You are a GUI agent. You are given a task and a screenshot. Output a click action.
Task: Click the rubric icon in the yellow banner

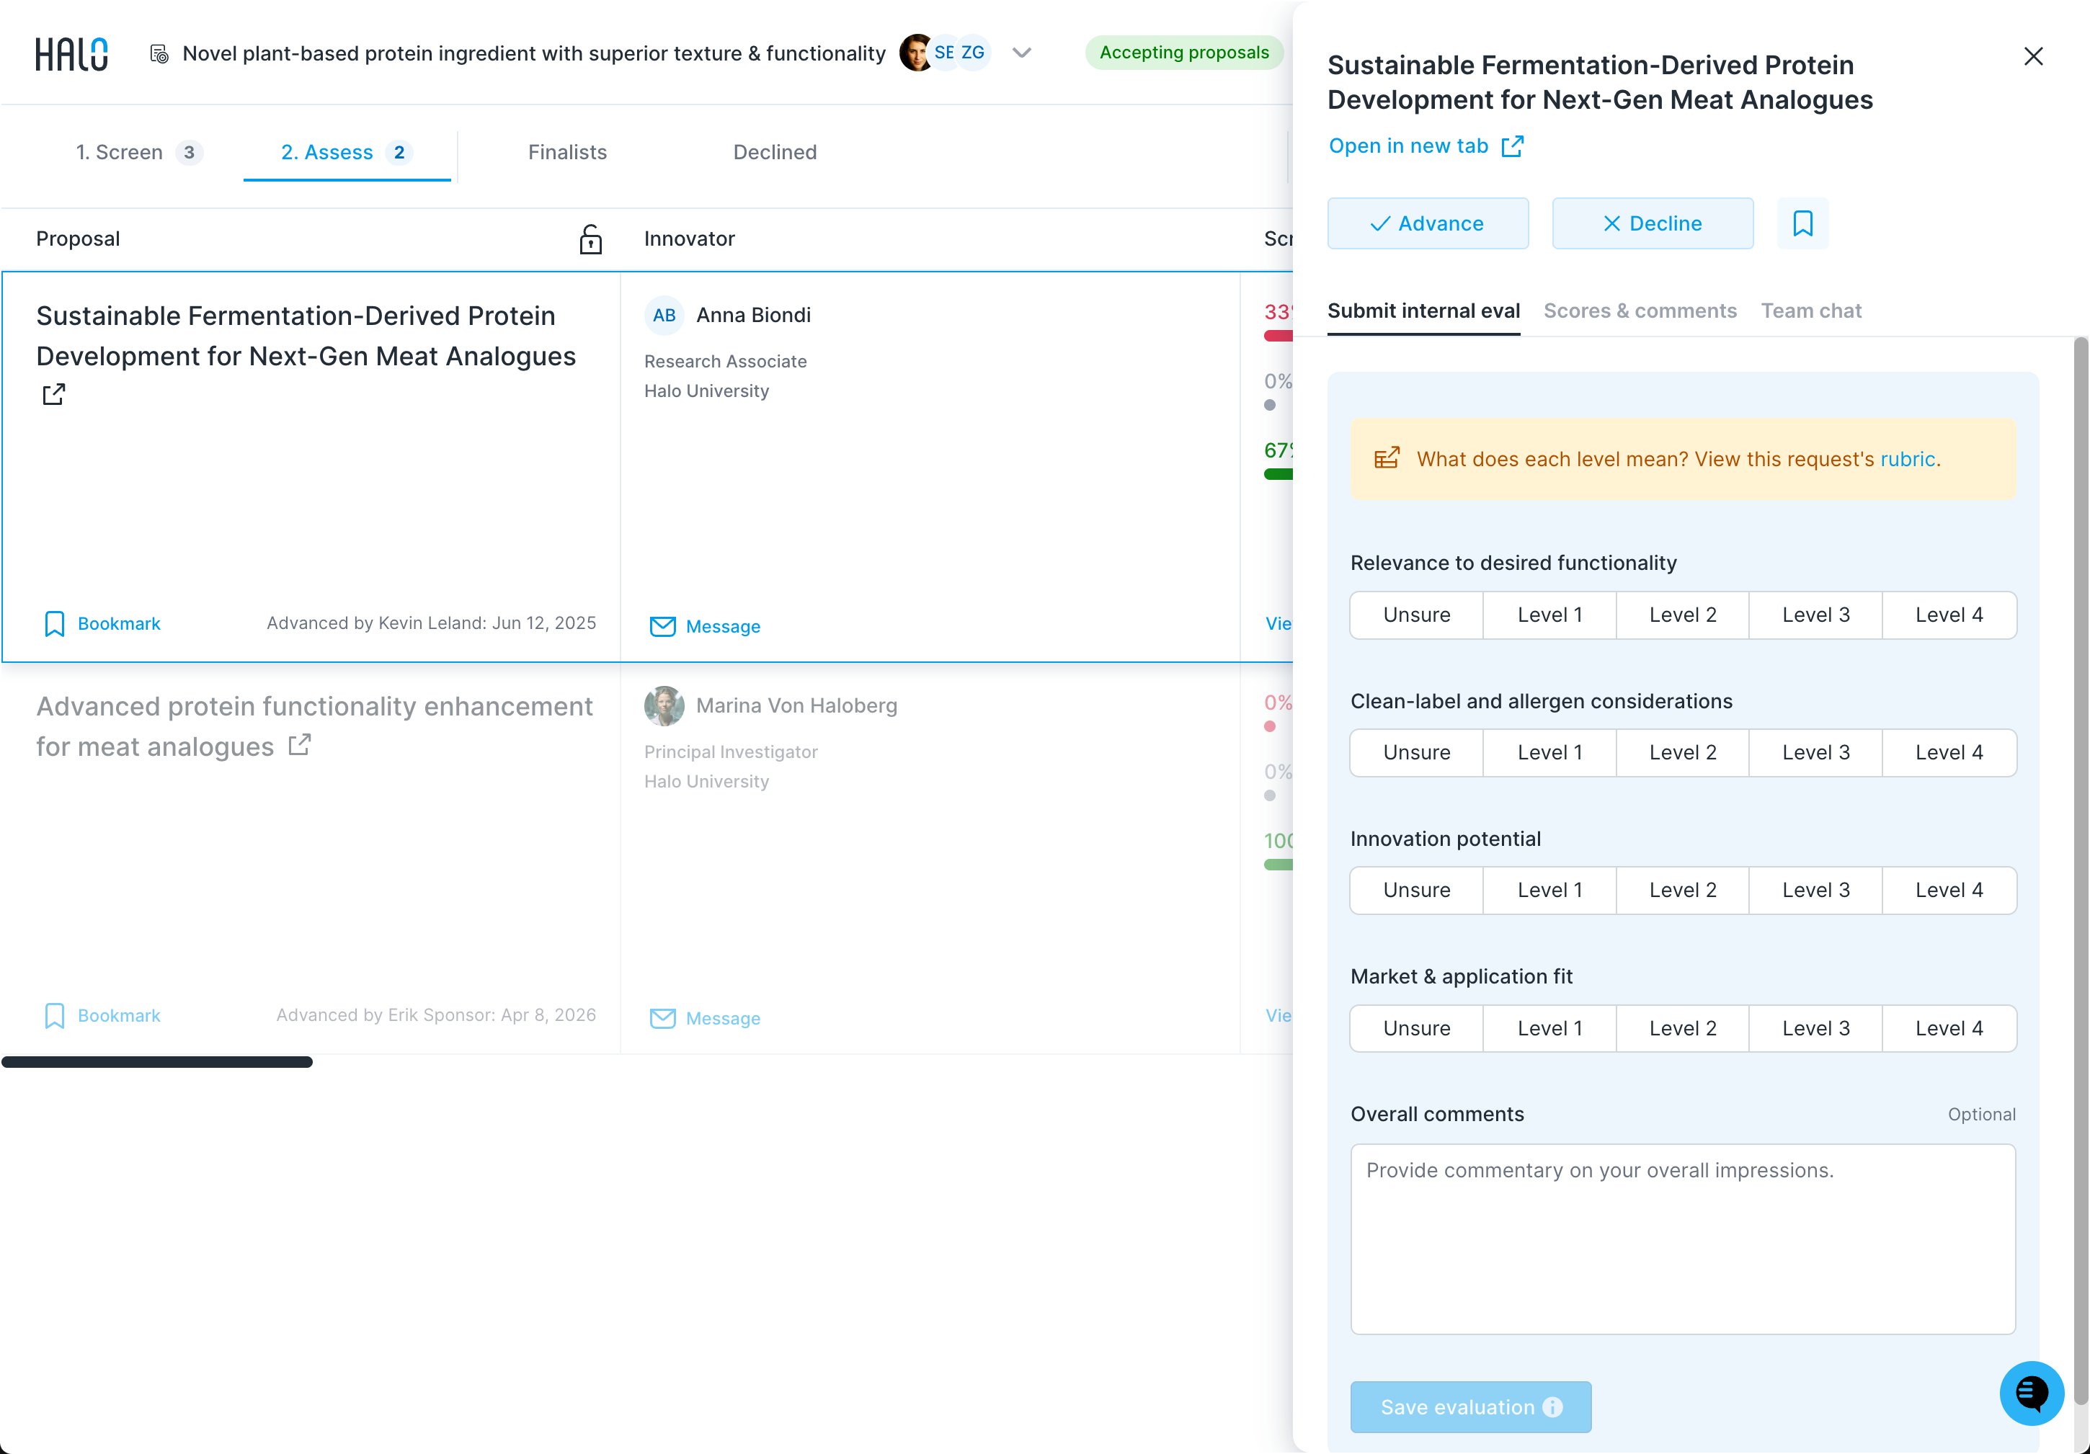(x=1387, y=458)
